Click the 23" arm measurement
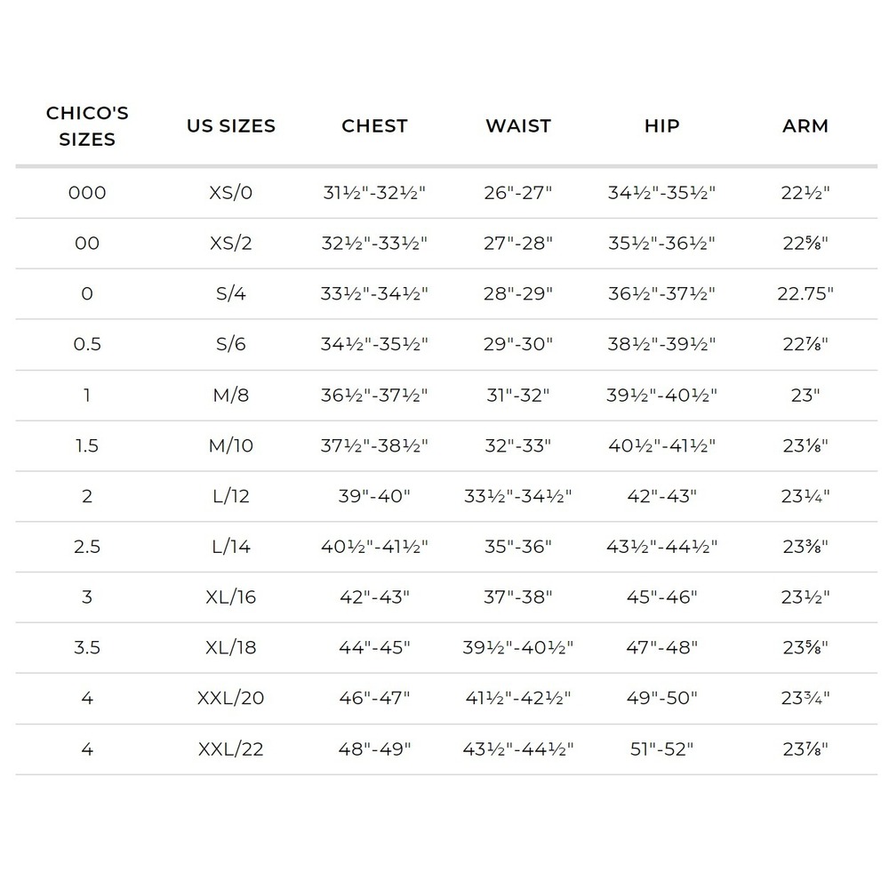The height and width of the screenshot is (889, 889). point(805,396)
